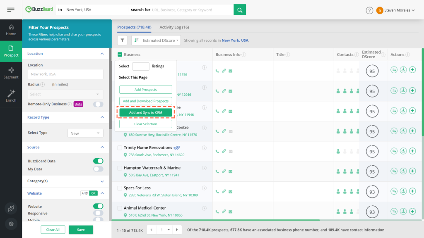Collapse the Source filter section
Screen dimensions: 424x238
pyautogui.click(x=102, y=147)
